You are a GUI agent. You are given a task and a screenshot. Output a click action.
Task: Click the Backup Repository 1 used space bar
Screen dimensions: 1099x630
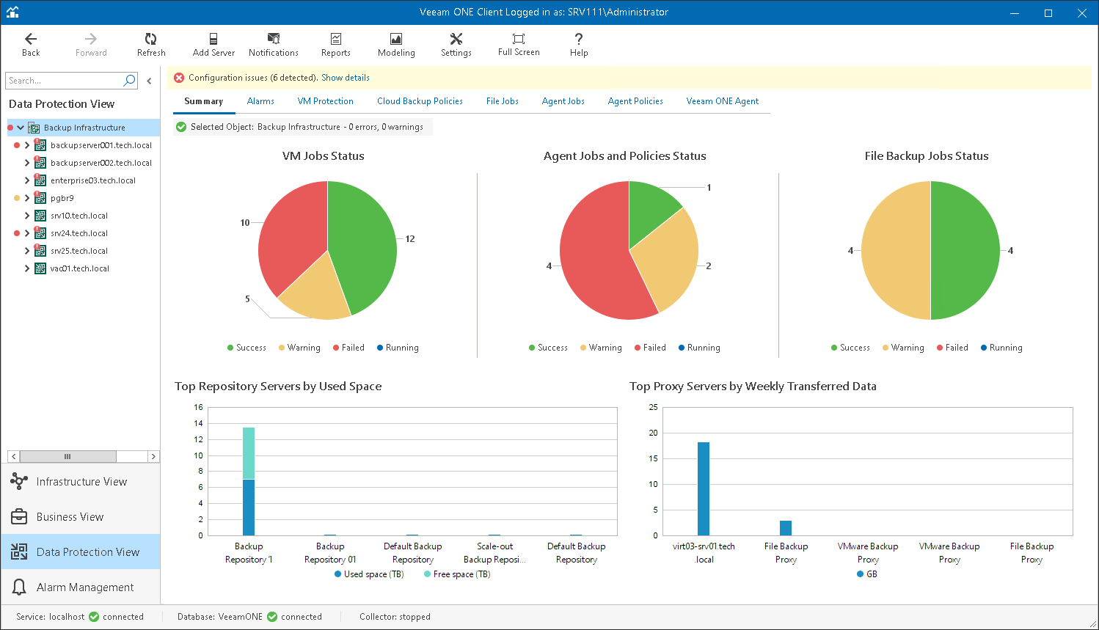tap(249, 508)
